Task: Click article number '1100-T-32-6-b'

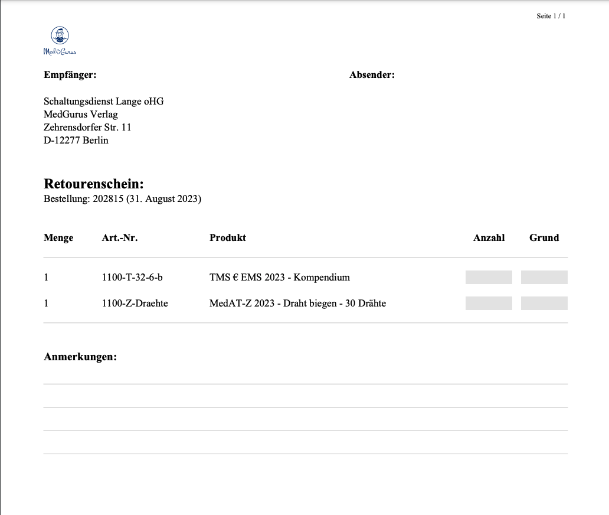Action: coord(132,278)
